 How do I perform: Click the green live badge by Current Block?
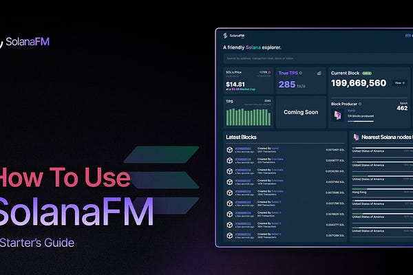tap(367, 73)
